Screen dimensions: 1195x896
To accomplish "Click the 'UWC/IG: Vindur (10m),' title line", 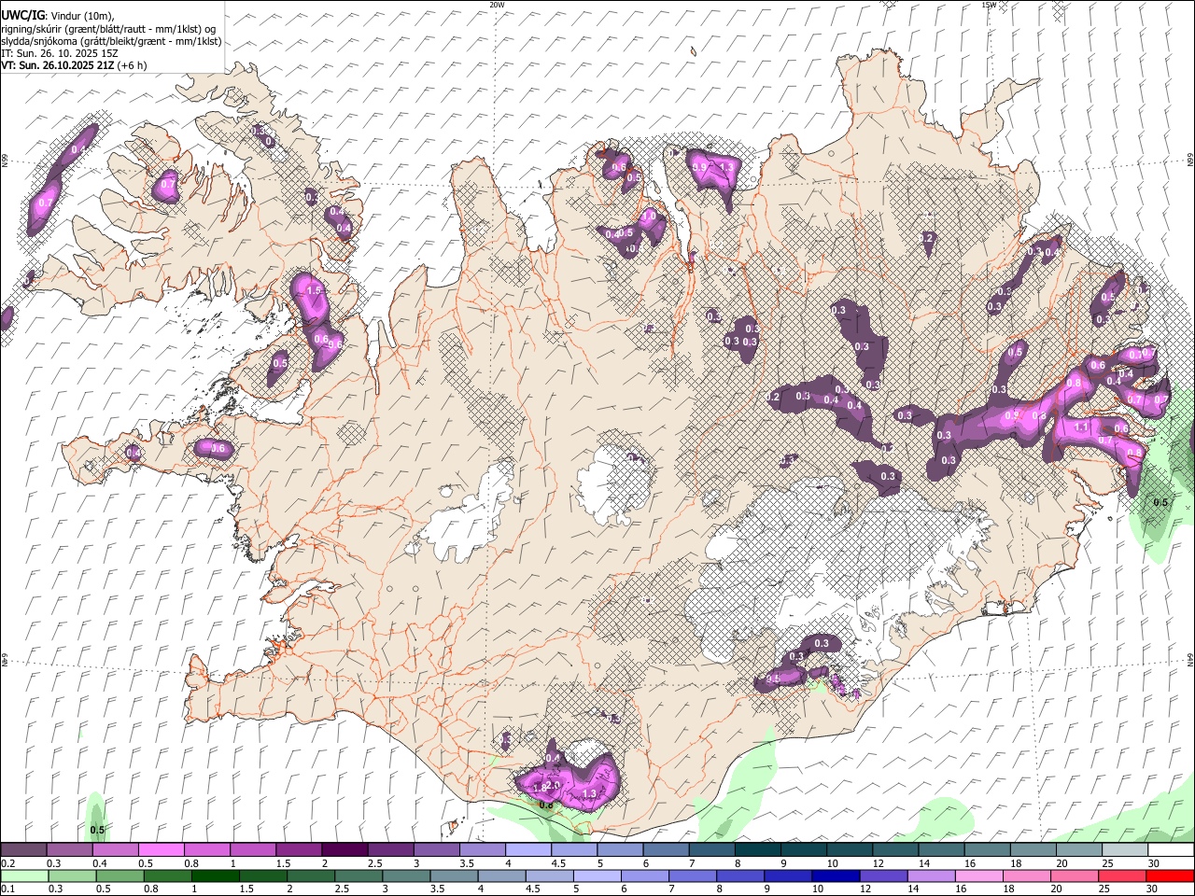I will click(x=58, y=16).
